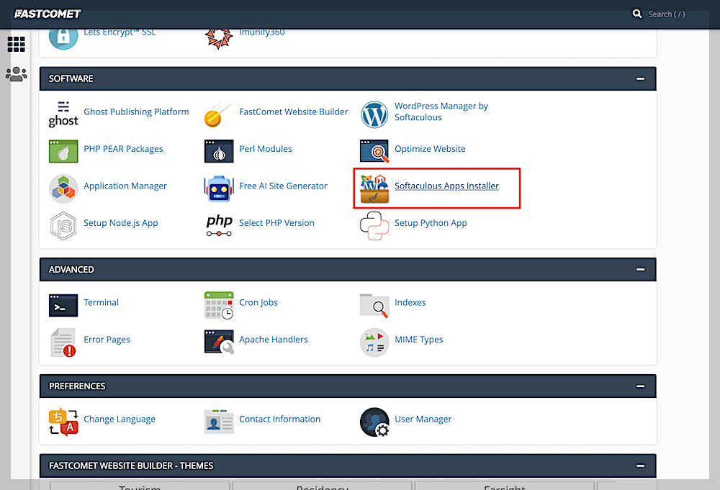Open the Softaculous toolbox icon
Viewport: 720px width, 490px height.
pos(374,189)
